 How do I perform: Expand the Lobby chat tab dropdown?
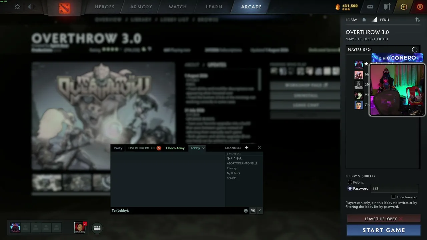(203, 148)
